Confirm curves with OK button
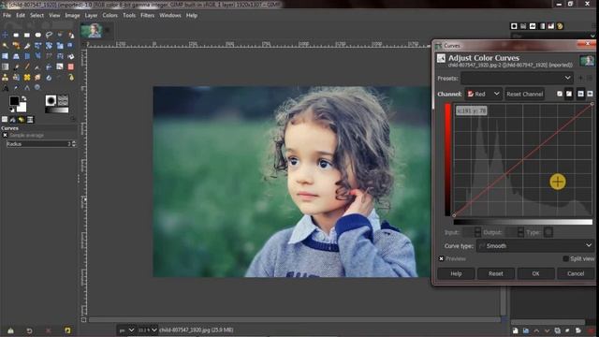Screen dimensions: 599x337 (535, 273)
